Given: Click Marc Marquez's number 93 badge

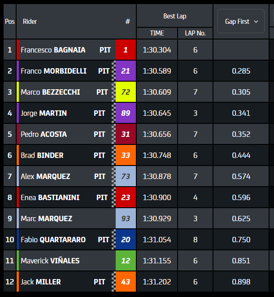Looking at the screenshot, I should tap(126, 218).
